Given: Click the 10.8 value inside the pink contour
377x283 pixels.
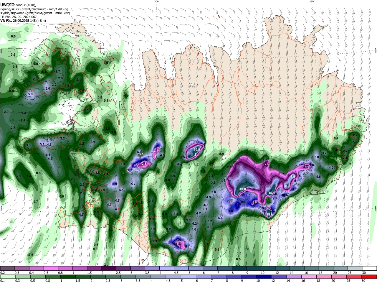Looking at the screenshot, I should (197, 149).
